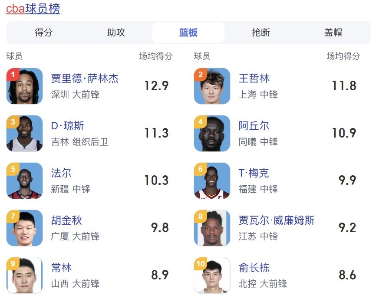Switch to the 助攻 tab
Screen dimensions: 376x302
tap(116, 33)
